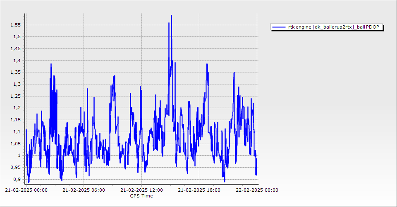Click the 21-02-2025 18:00 time label
Image resolution: width=397 pixels, height=207 pixels.
(x=199, y=190)
